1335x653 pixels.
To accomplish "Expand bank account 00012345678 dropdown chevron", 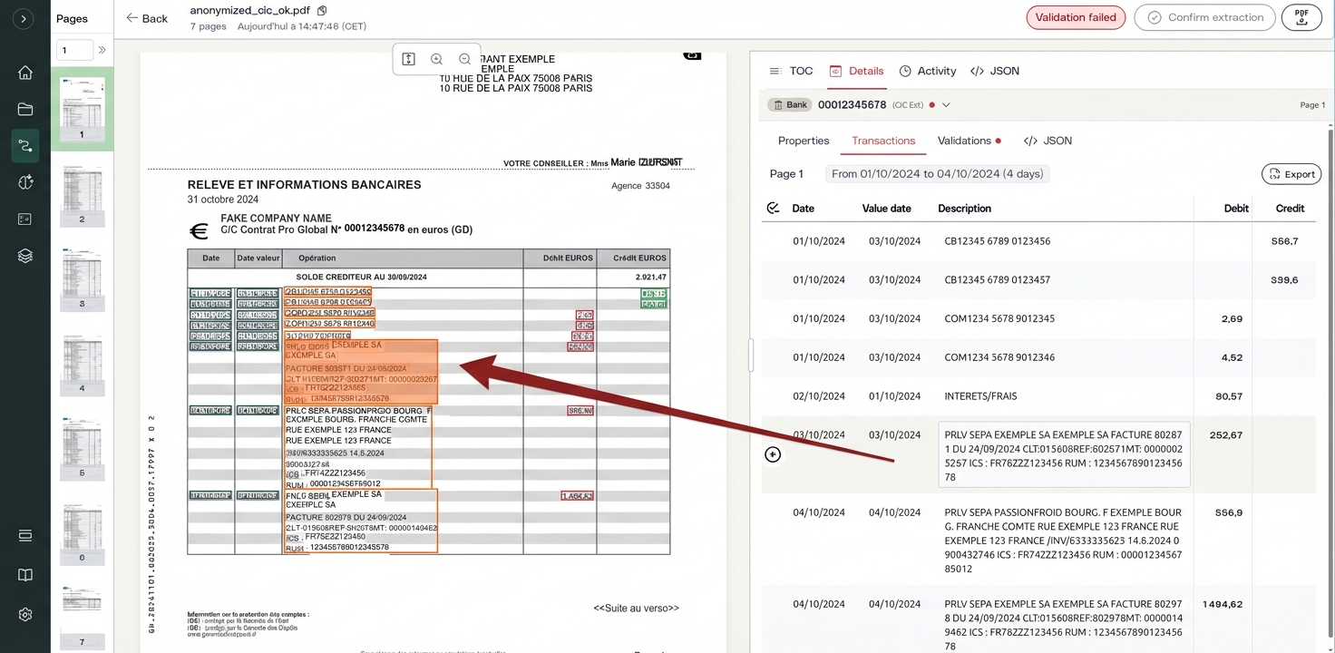I will (946, 105).
